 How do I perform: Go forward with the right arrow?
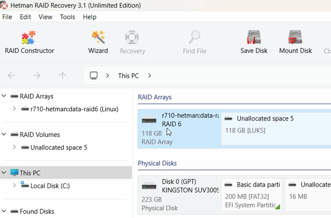(x=37, y=76)
